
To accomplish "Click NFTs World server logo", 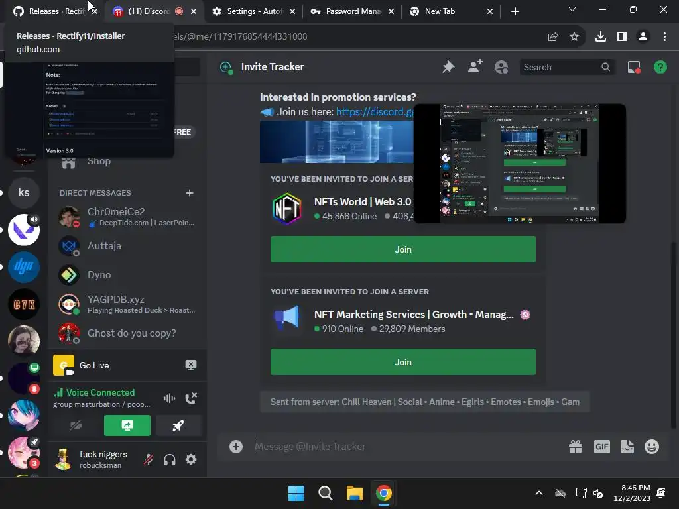I will coord(286,209).
